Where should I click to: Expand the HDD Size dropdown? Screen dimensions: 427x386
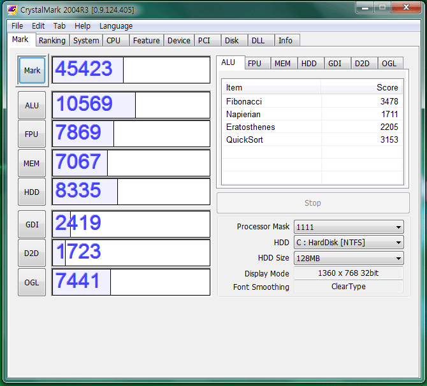[x=349, y=258]
